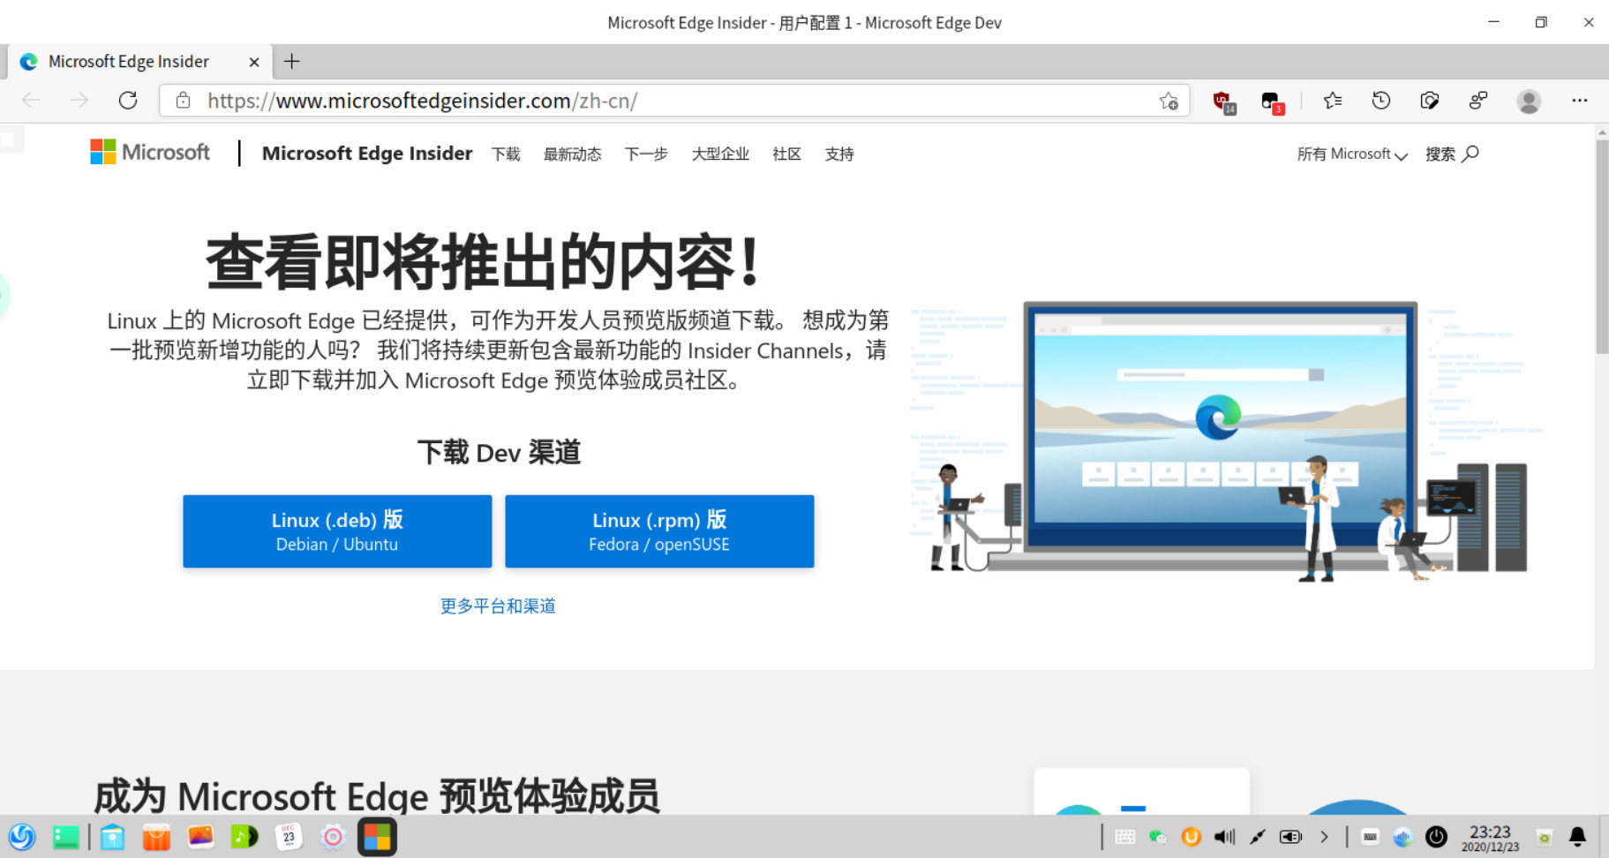Open the 最新动态 navigation item
This screenshot has width=1609, height=858.
[x=573, y=154]
